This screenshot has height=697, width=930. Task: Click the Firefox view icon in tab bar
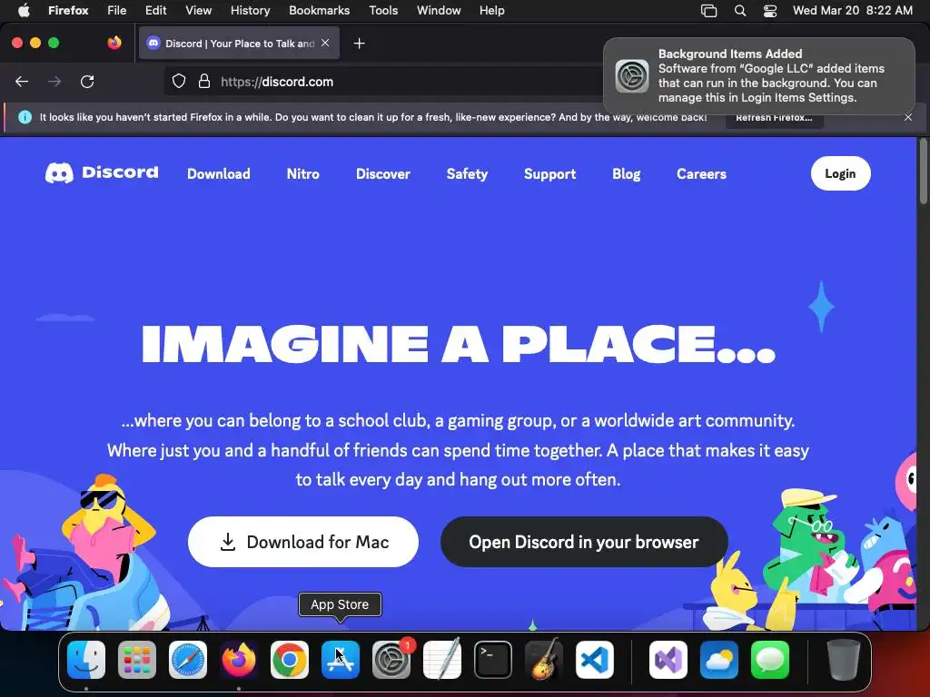[114, 43]
